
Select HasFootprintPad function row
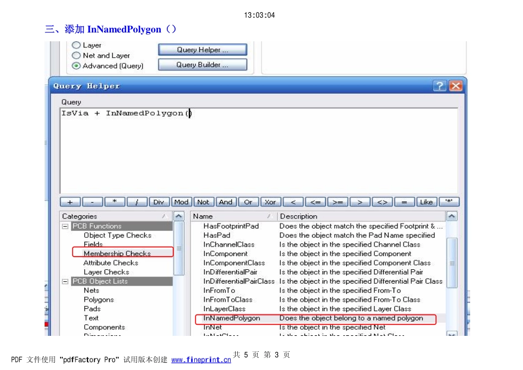pos(319,226)
